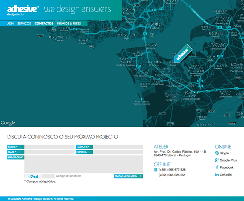This screenshot has height=201, width=244.
Task: Go to the Serviços page
Action: 24,24
